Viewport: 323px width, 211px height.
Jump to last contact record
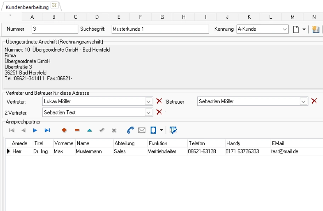tap(47, 130)
